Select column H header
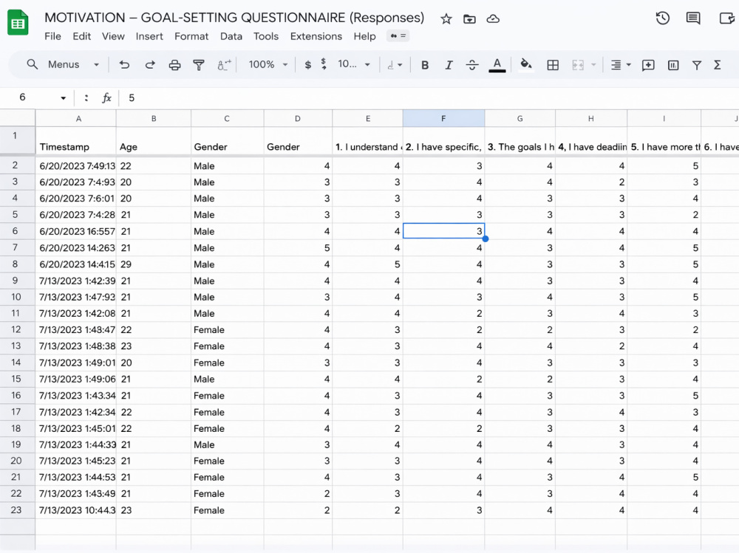Screen dimensions: 739x553 591,119
